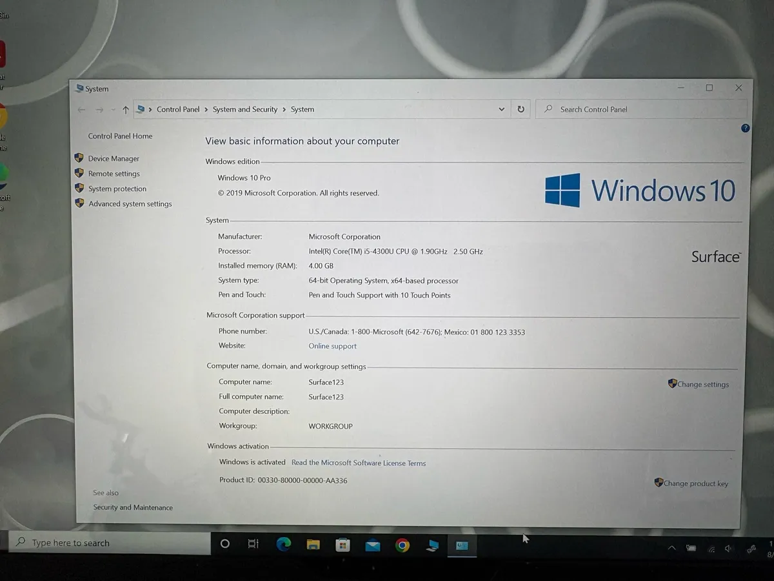Click the volume speaker tray icon
The image size is (774, 581).
click(x=729, y=549)
